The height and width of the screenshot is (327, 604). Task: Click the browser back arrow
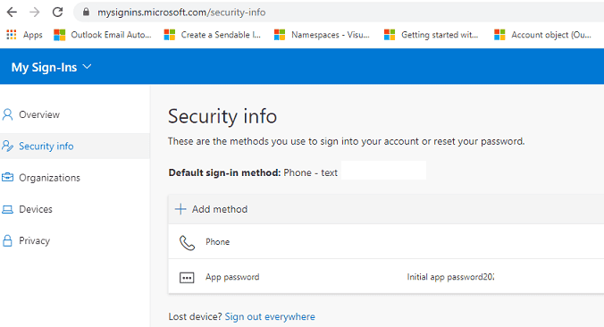[12, 13]
